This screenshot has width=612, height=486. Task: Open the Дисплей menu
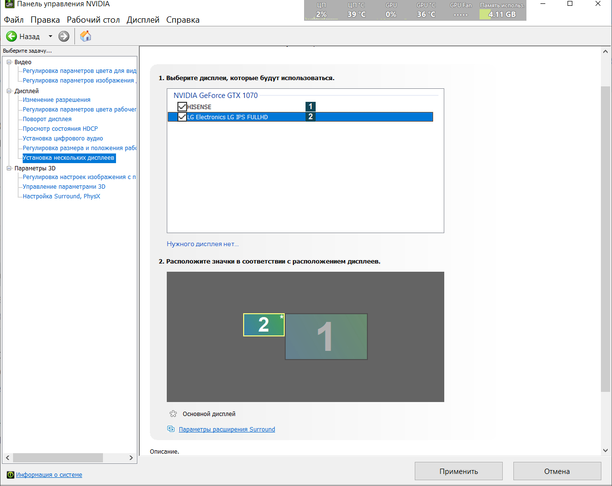point(143,20)
